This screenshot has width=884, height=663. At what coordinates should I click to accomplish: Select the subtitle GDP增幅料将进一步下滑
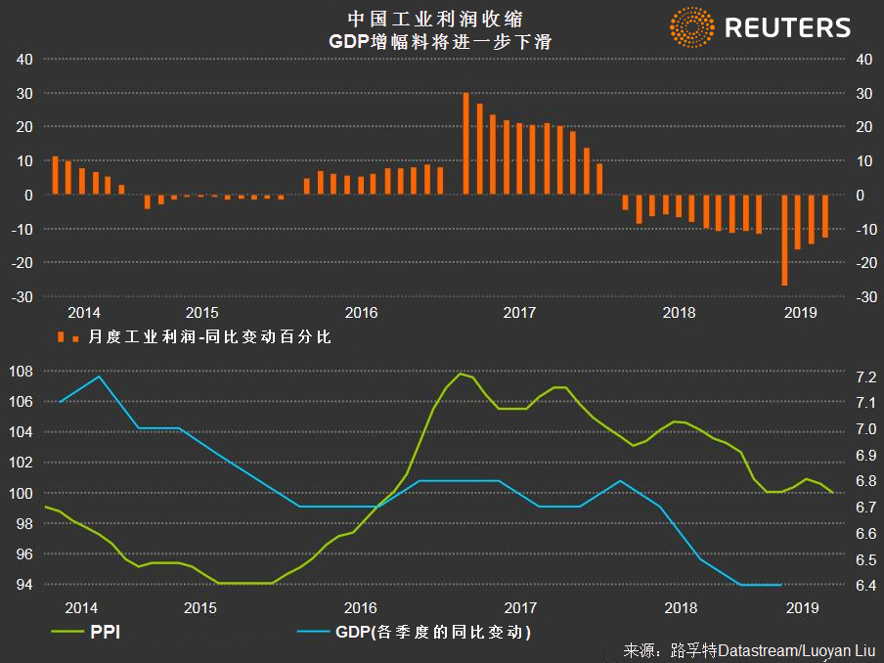(x=440, y=42)
